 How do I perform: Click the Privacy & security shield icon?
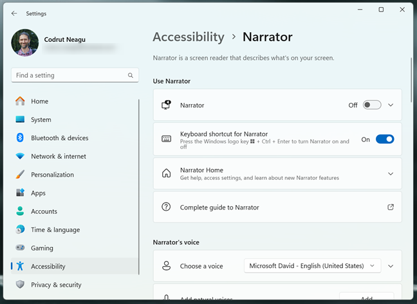20,284
